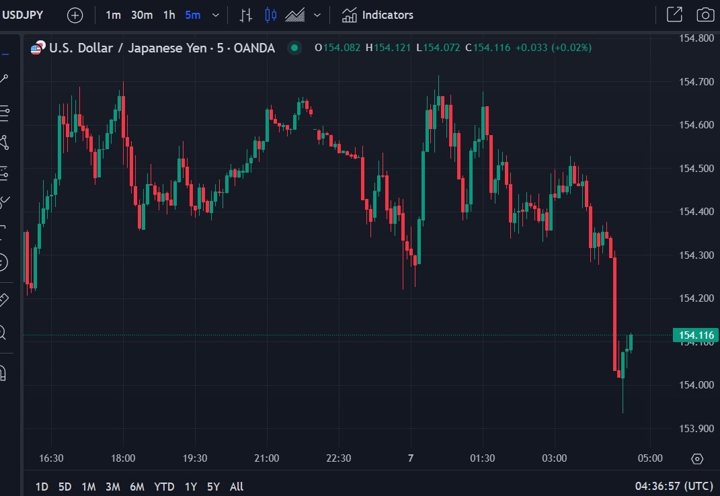Click the USDJPY symbol name
The height and width of the screenshot is (496, 720).
[x=24, y=14]
